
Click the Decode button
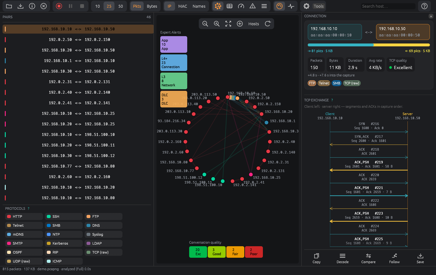coord(342,258)
